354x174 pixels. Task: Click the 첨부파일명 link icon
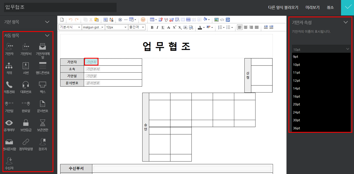click(x=26, y=142)
